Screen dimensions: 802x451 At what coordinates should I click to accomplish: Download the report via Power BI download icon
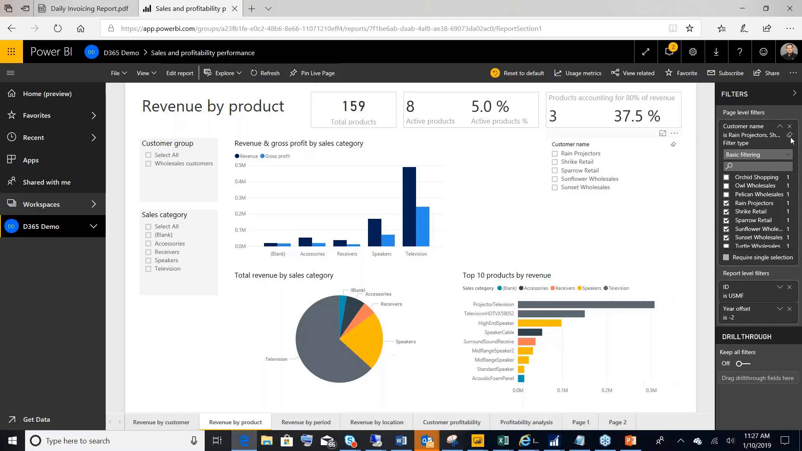pos(716,52)
